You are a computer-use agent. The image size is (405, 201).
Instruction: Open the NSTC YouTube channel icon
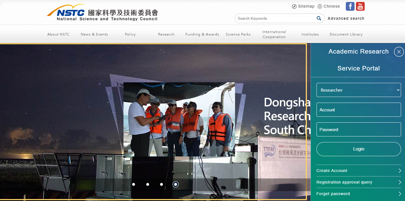pos(360,6)
